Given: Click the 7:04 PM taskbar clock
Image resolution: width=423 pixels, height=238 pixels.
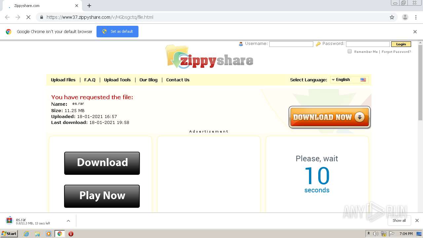Looking at the screenshot, I should [406, 234].
